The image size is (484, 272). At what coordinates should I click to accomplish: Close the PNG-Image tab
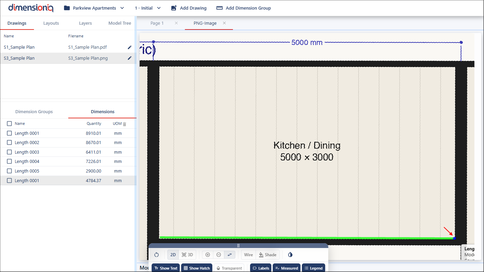pyautogui.click(x=224, y=23)
